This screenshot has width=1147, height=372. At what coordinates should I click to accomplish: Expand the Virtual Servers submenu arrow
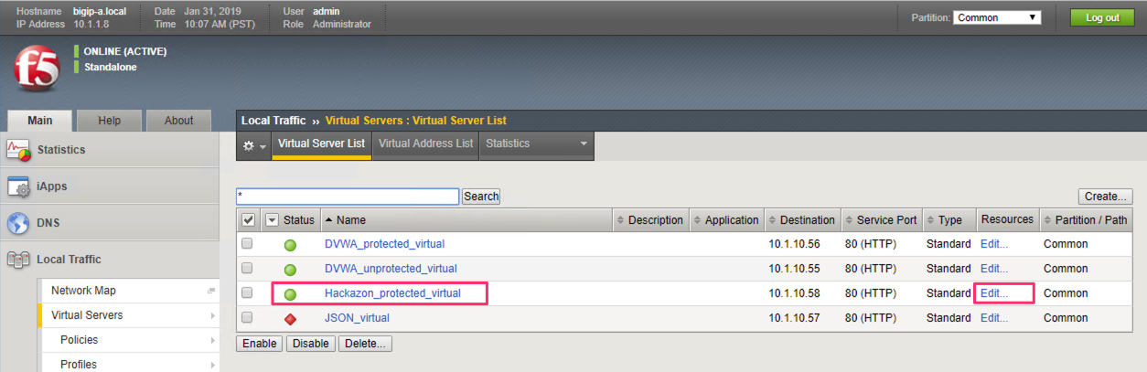pos(213,315)
